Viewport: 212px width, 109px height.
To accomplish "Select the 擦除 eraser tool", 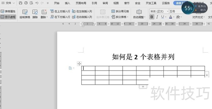I will (35, 14).
